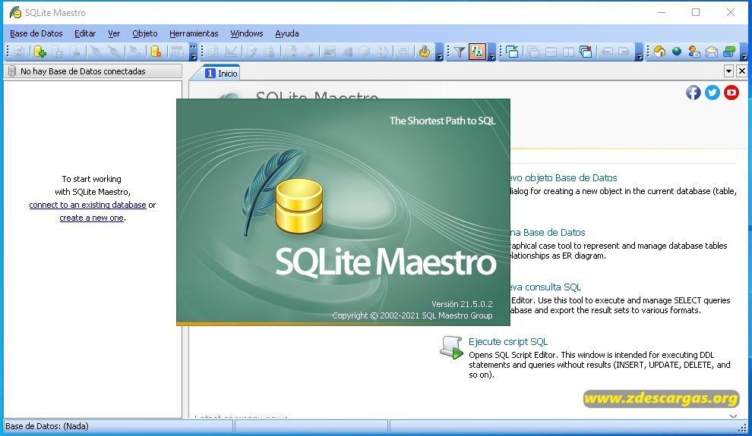Open the Twitter page icon
752x436 pixels.
(713, 93)
